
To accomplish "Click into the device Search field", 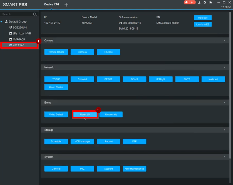I will (17, 14).
